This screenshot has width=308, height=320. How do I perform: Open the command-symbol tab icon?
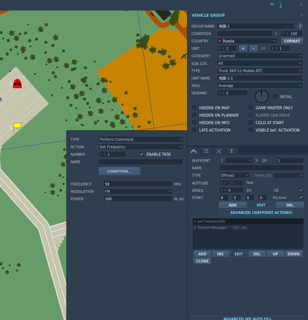point(219,151)
